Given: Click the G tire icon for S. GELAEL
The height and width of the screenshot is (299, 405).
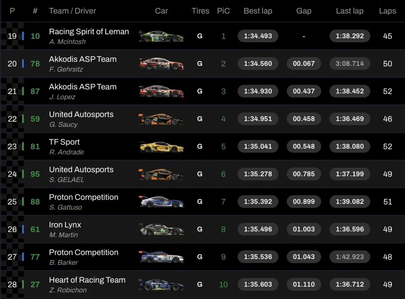Looking at the screenshot, I should pyautogui.click(x=200, y=174).
